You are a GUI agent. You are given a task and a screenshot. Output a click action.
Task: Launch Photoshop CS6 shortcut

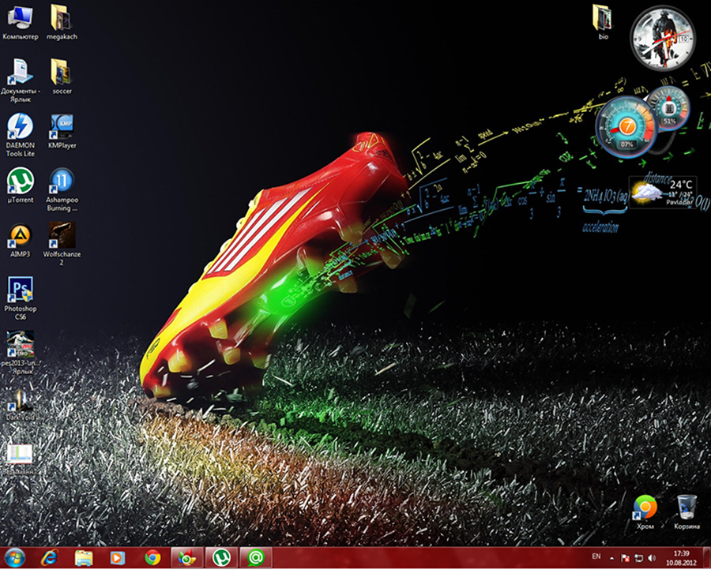(x=20, y=298)
